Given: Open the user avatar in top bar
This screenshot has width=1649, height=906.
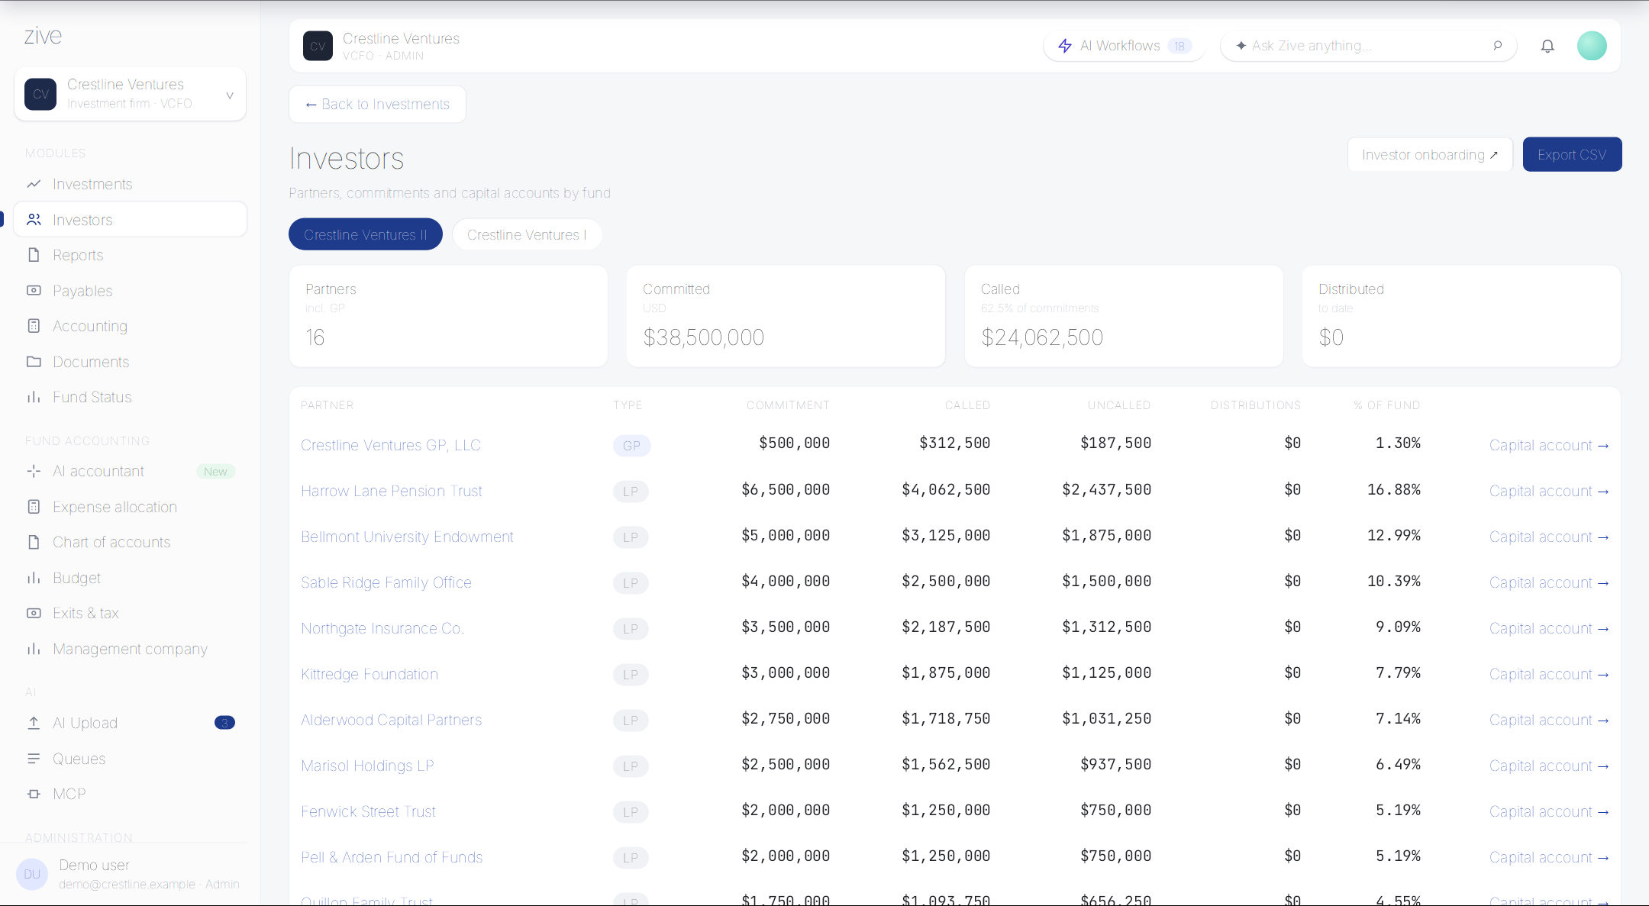Looking at the screenshot, I should coord(1592,46).
